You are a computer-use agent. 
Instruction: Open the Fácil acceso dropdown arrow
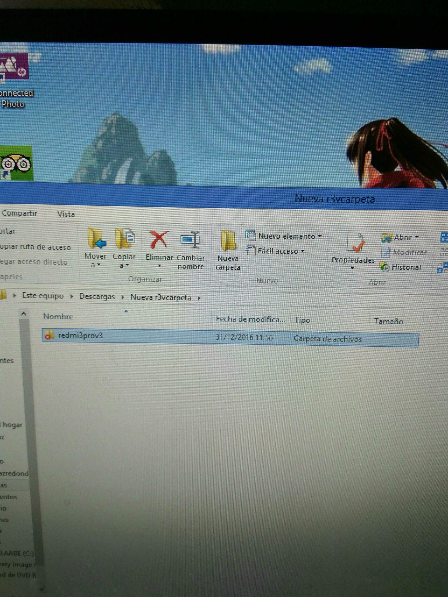(303, 251)
